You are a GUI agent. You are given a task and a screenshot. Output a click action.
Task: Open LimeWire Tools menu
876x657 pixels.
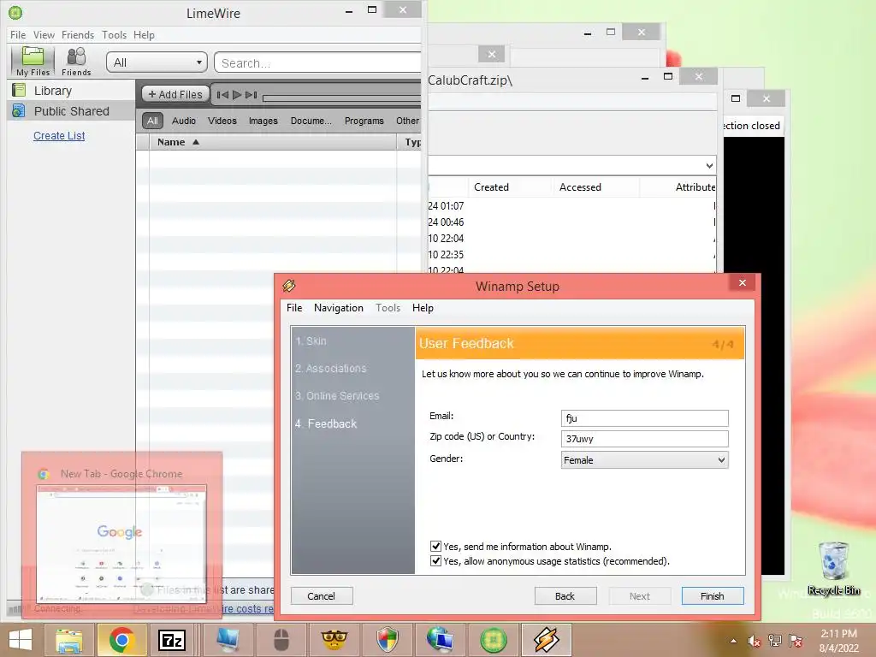click(x=114, y=34)
